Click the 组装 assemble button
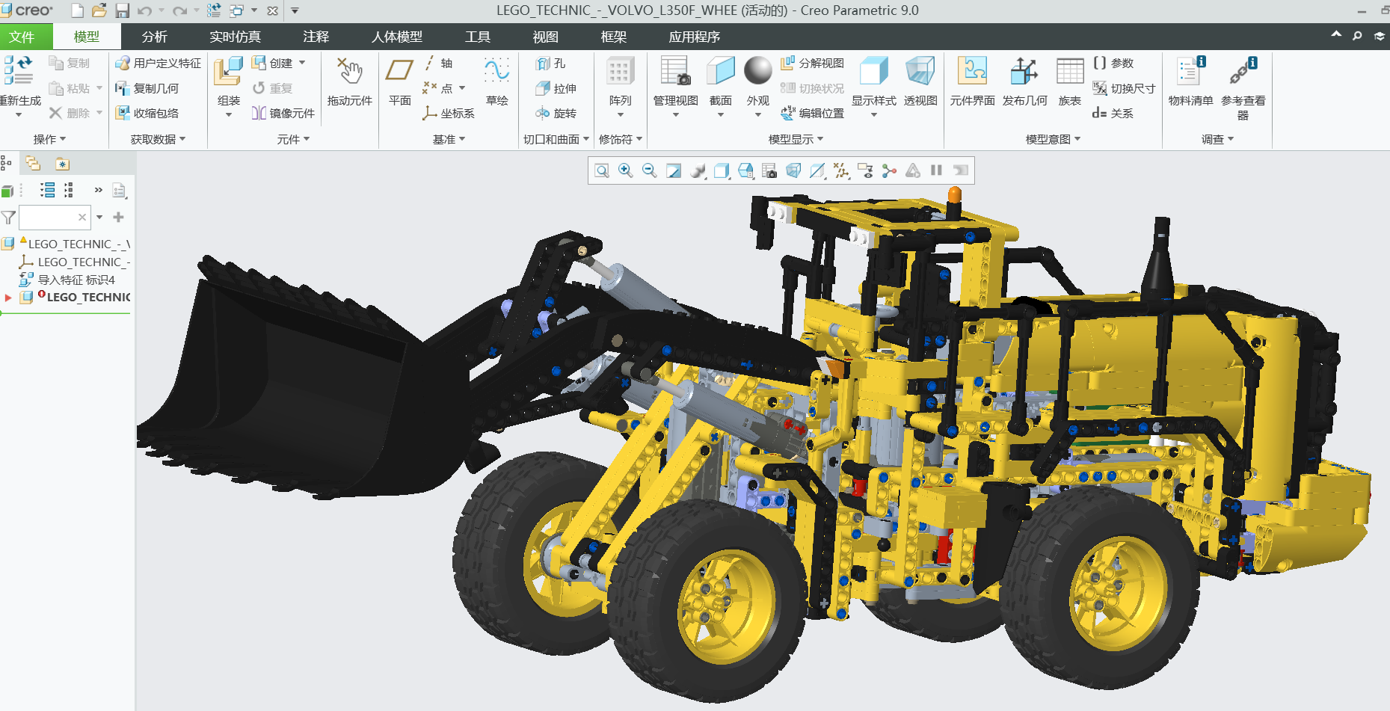The height and width of the screenshot is (711, 1390). pyautogui.click(x=228, y=86)
